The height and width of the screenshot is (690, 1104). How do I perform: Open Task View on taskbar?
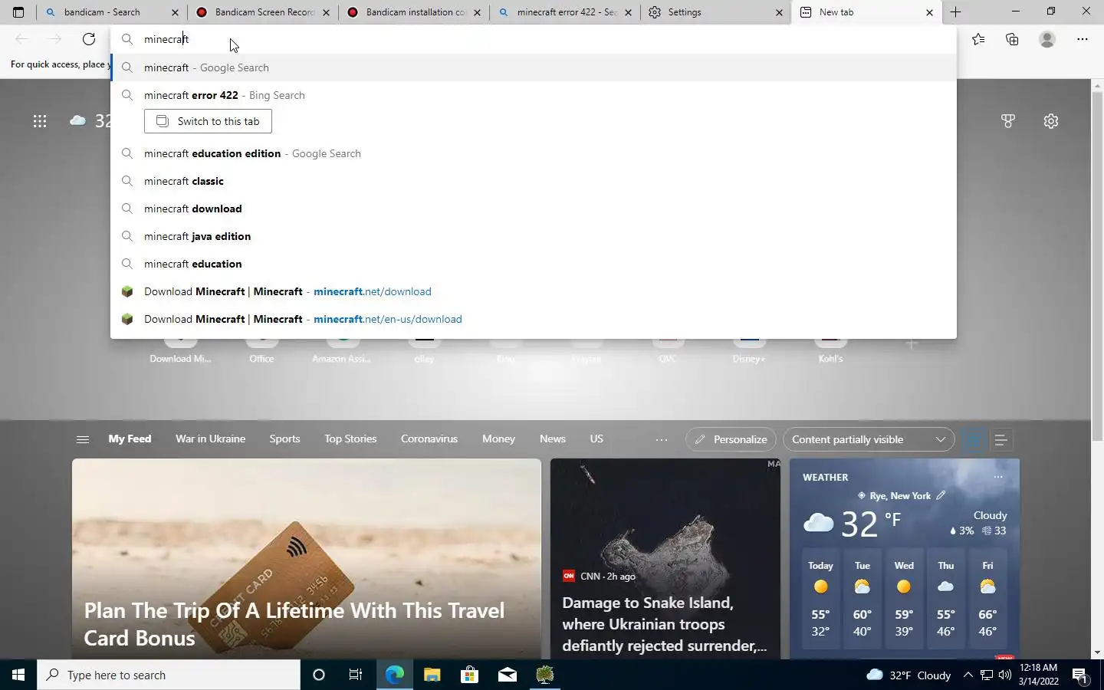356,675
